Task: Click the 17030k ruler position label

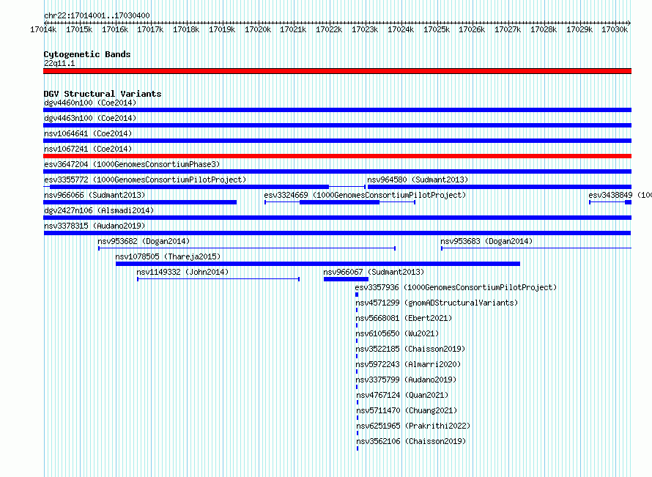Action: 615,29
